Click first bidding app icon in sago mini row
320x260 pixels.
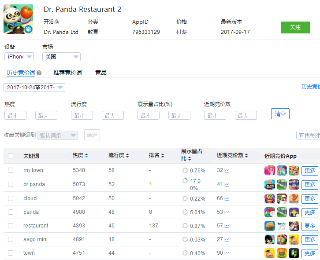[x=270, y=239]
